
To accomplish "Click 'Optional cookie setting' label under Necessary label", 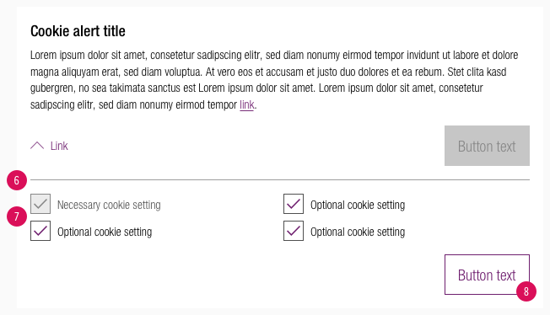I will pos(105,232).
